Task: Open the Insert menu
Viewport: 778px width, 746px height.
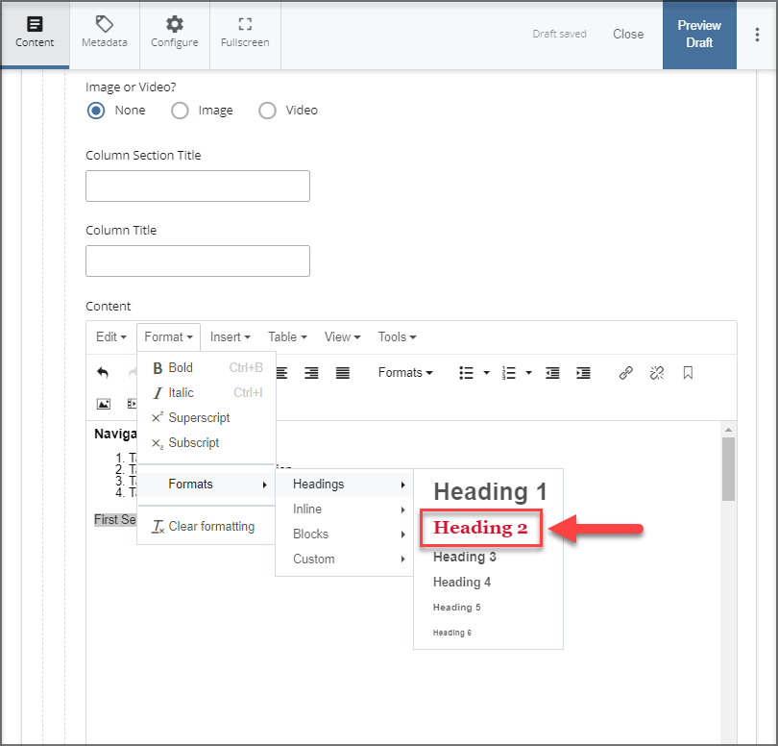Action: [231, 336]
